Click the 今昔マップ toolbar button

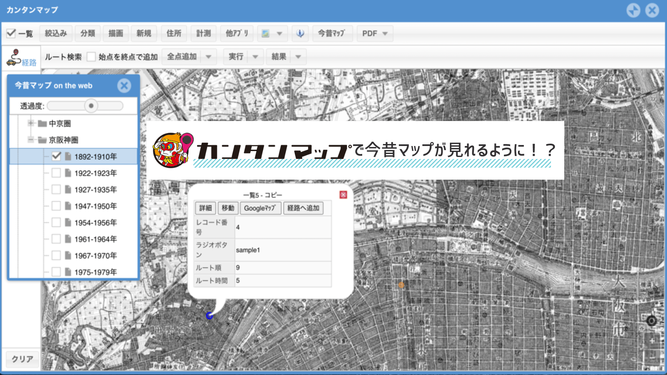pyautogui.click(x=332, y=33)
